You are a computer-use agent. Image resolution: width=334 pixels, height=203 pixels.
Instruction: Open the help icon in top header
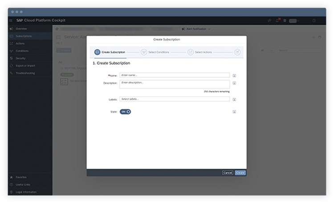(314, 20)
